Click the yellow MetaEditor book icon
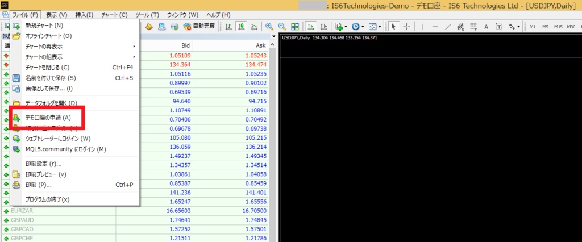Viewport: 582px width, 242px height. point(149,27)
